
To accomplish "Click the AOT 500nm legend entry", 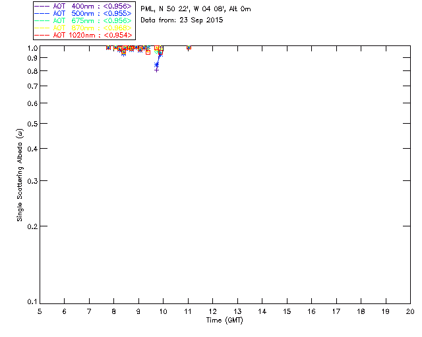I will tap(83, 13).
